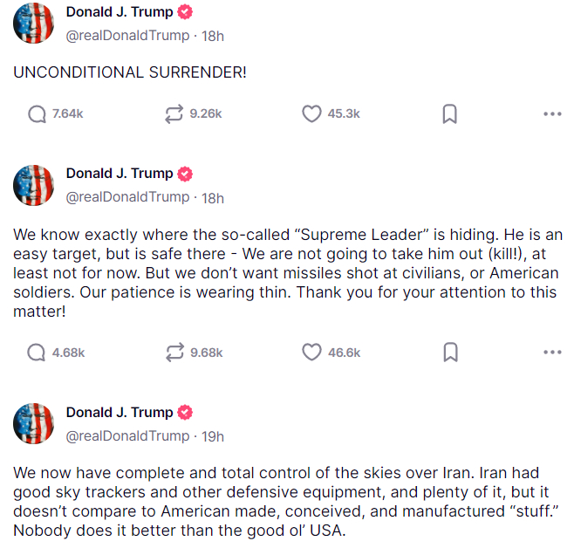Screen dimensions: 574x548
Task: Open more options for Supreme Leader post
Action: click(x=552, y=353)
